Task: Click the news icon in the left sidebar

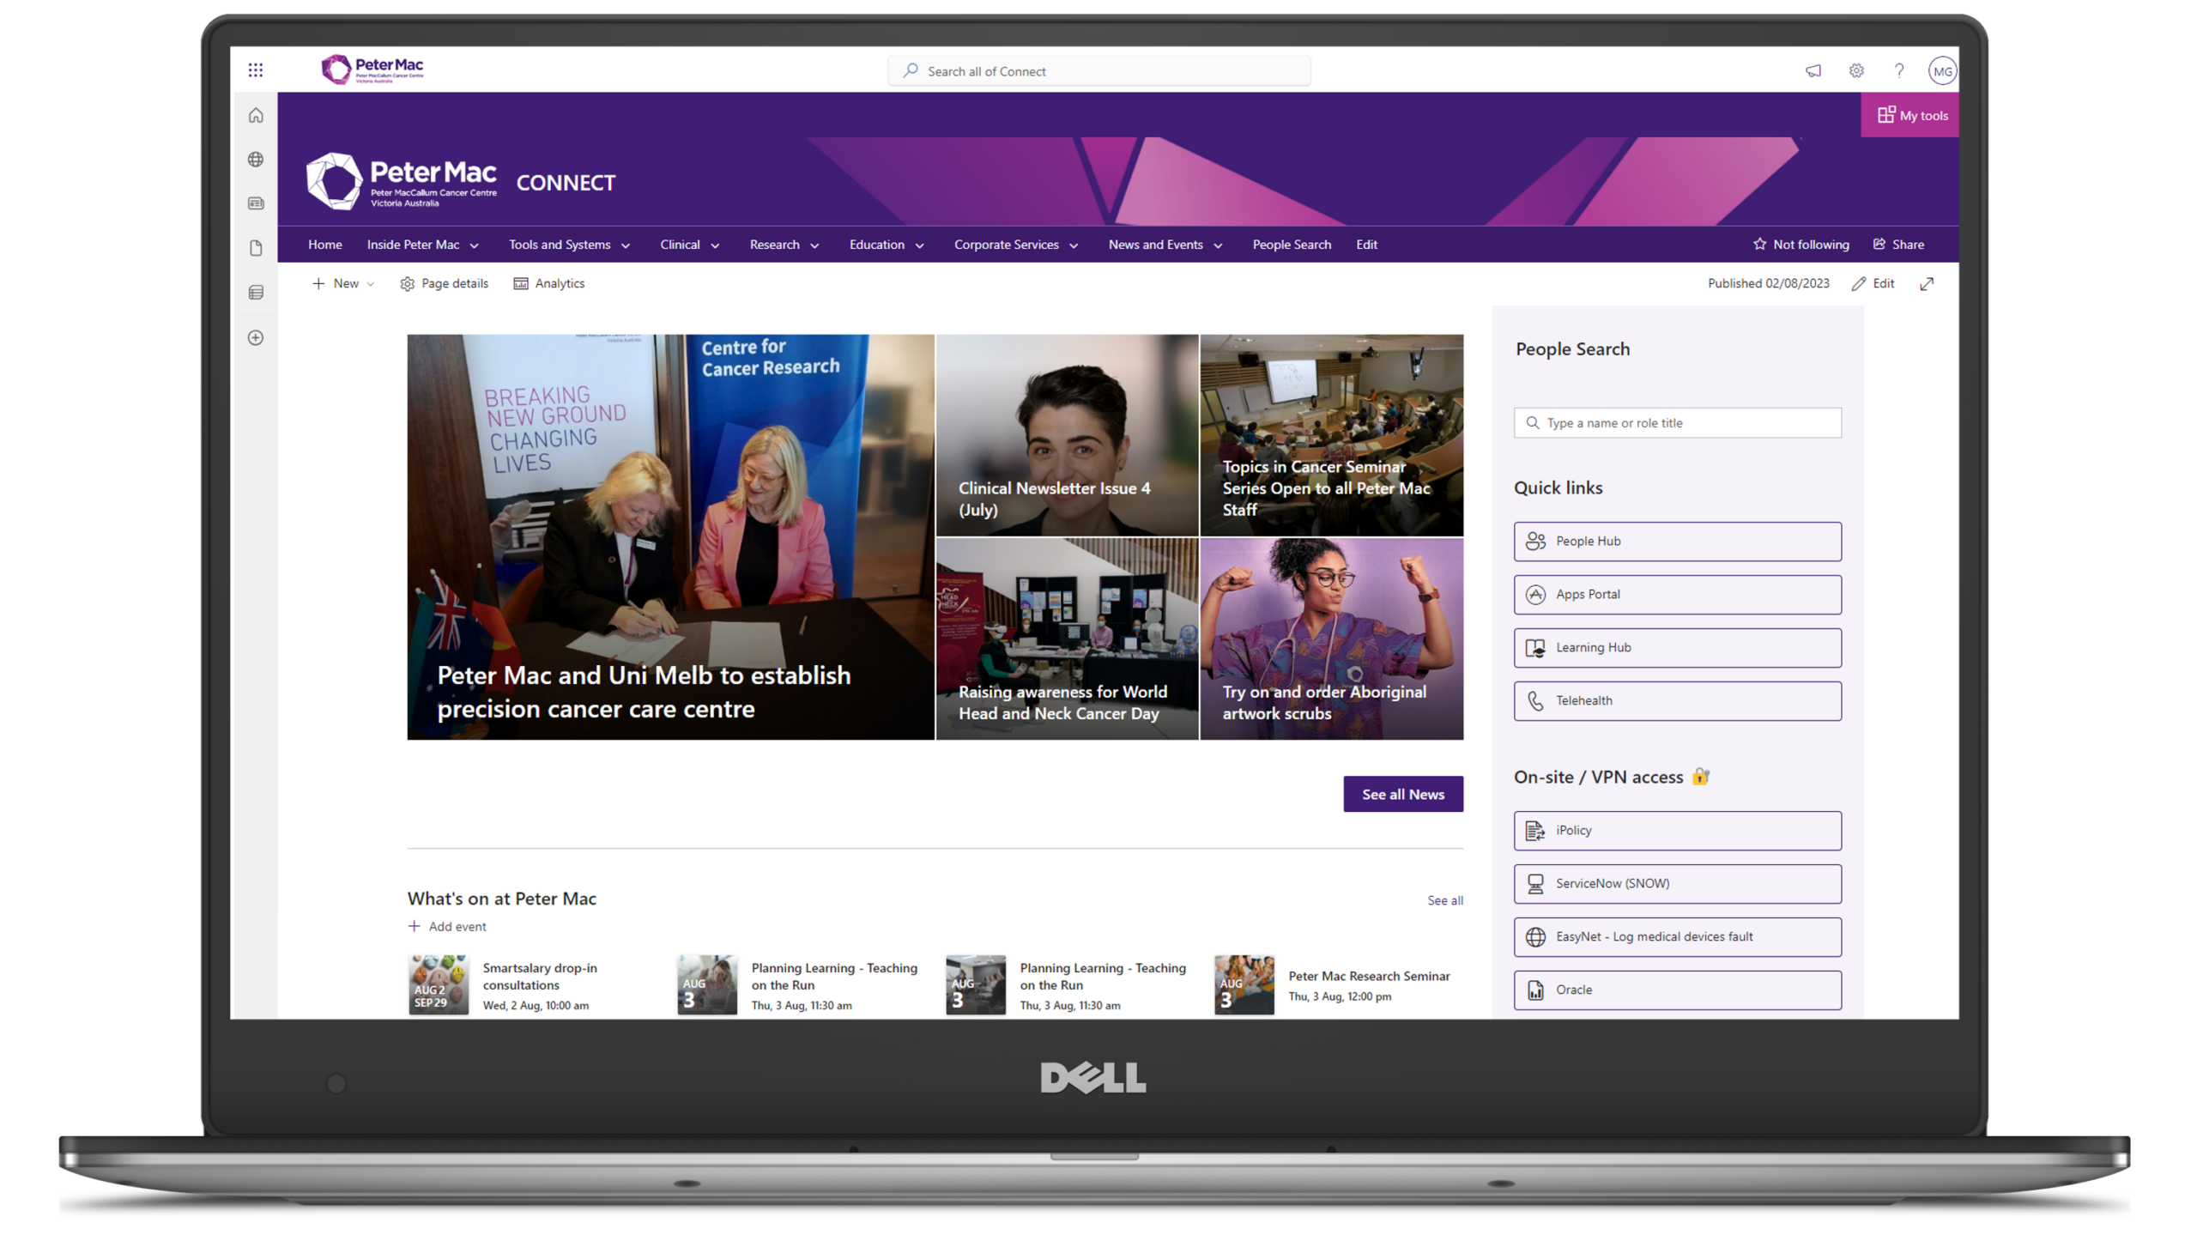Action: 256,203
